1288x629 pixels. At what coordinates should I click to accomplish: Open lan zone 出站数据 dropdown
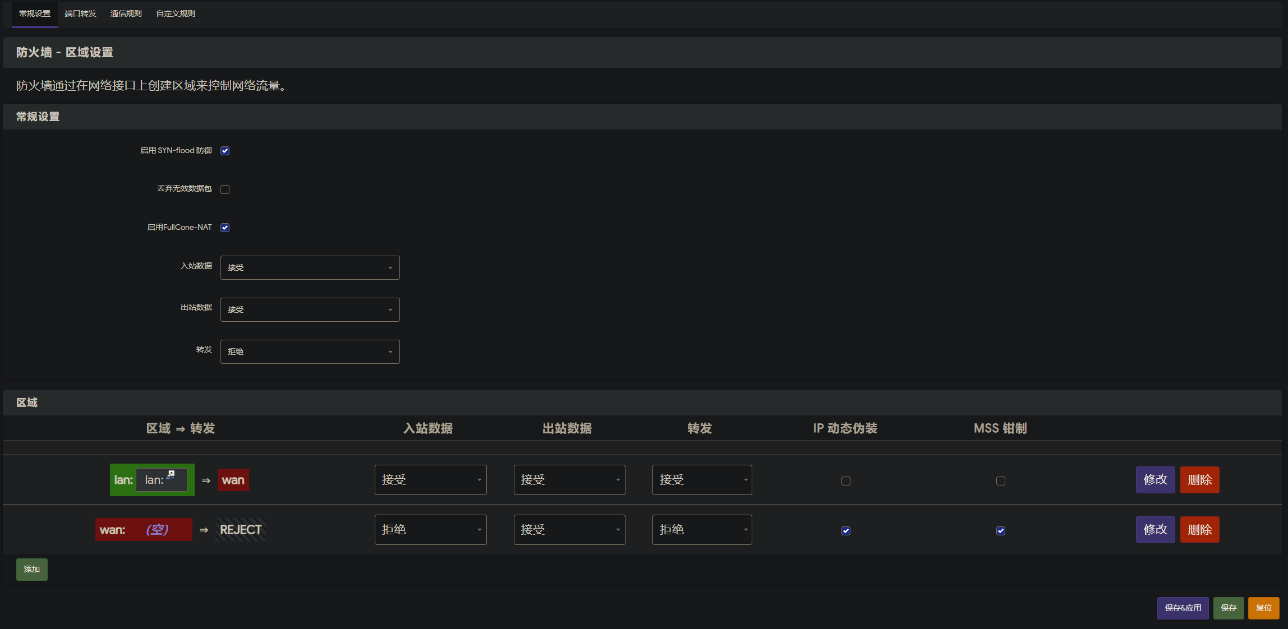pyautogui.click(x=569, y=480)
